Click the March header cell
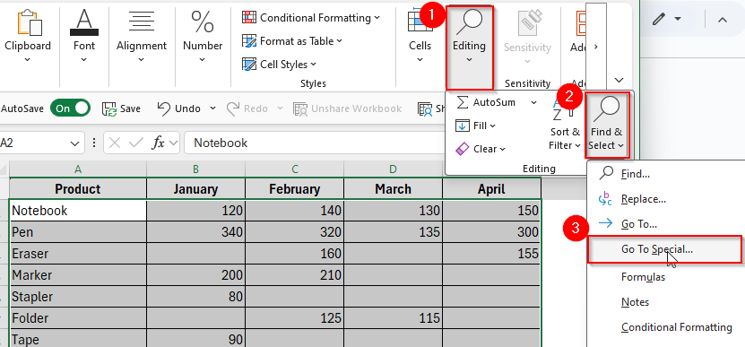This screenshot has width=745, height=347. (393, 189)
